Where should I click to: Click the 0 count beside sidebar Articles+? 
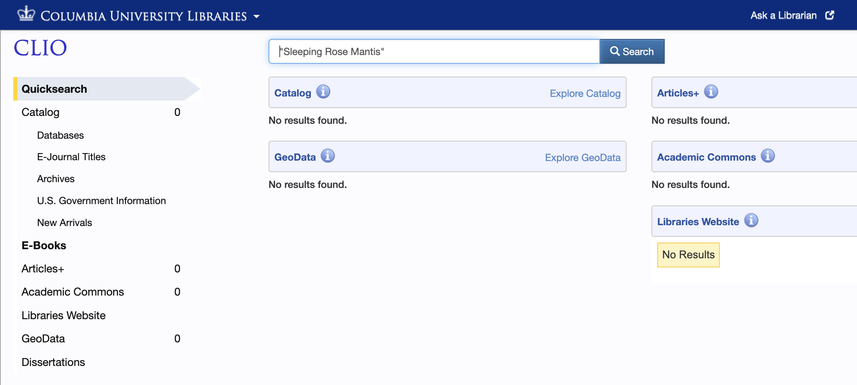coord(177,269)
